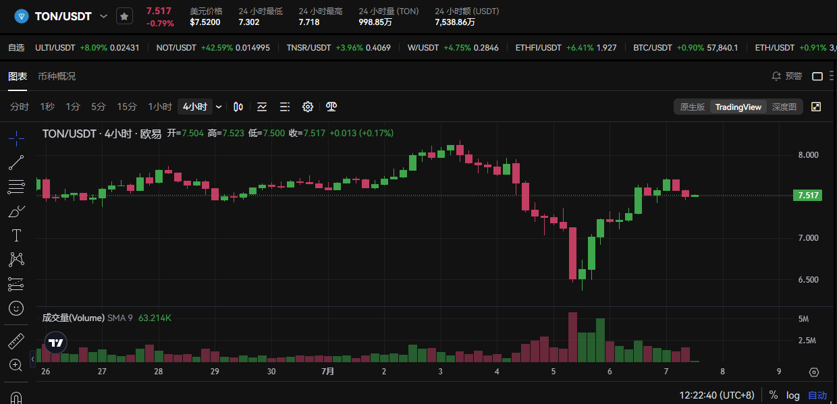Toggle percent scale on price axis
The height and width of the screenshot is (404, 837).
tap(773, 395)
